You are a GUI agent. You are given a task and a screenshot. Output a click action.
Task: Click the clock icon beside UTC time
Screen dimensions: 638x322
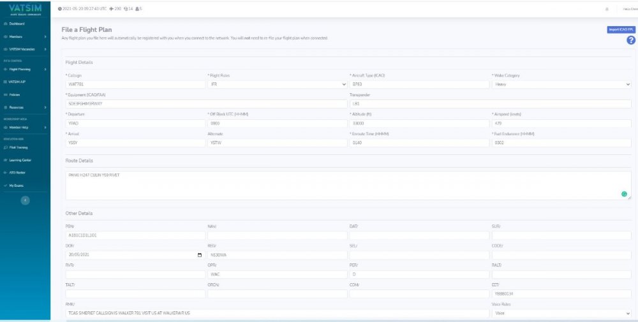click(59, 9)
